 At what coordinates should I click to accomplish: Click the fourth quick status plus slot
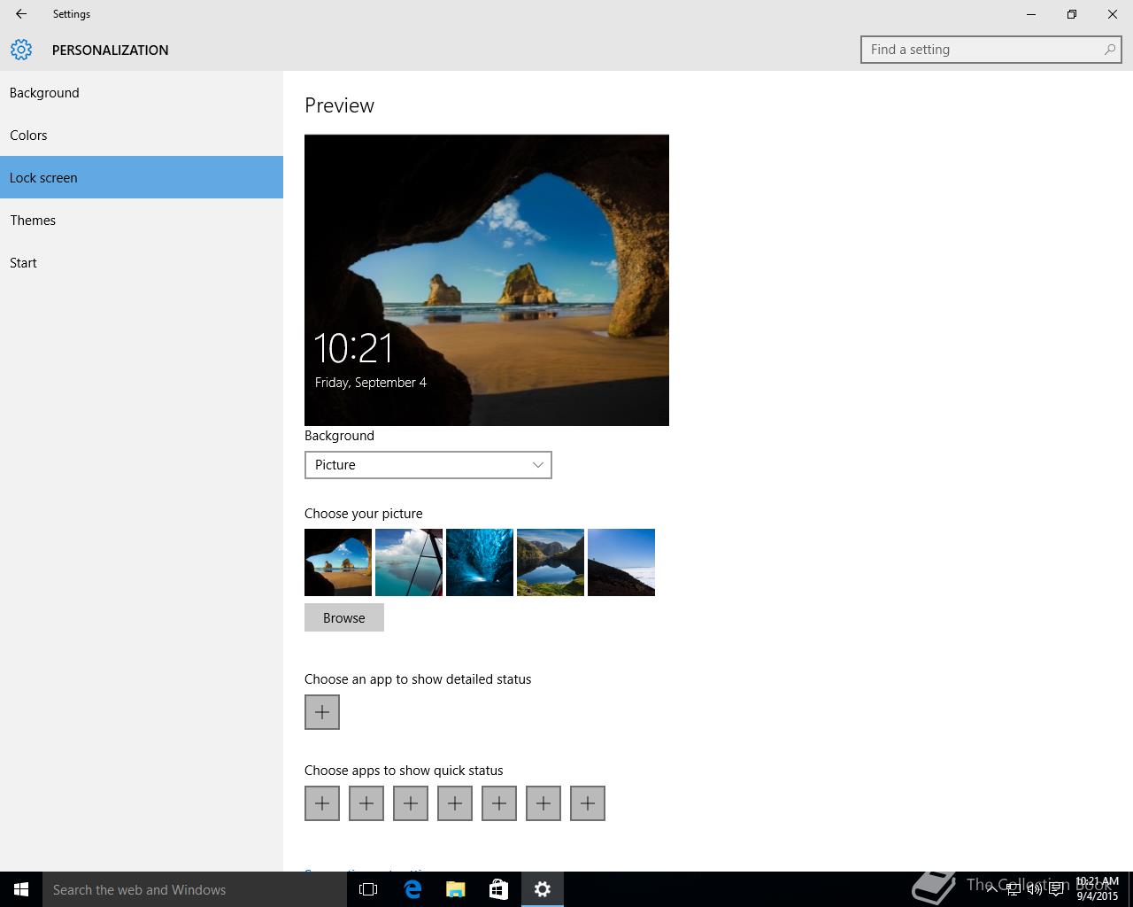point(455,803)
